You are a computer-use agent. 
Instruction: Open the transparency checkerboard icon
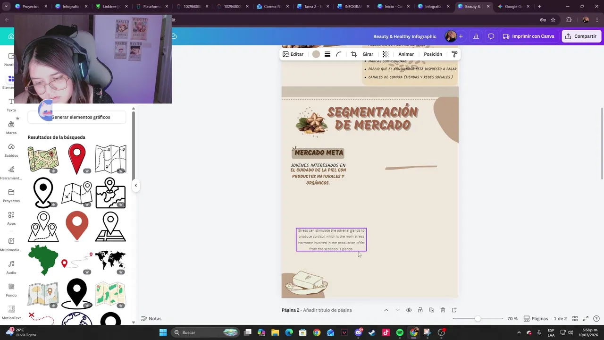click(x=386, y=54)
